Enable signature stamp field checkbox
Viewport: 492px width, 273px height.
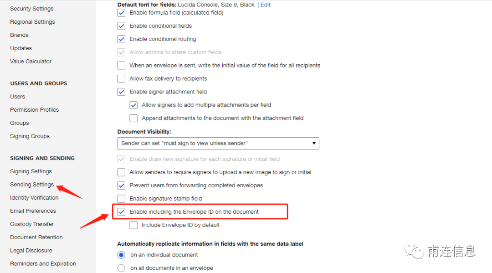pos(121,199)
